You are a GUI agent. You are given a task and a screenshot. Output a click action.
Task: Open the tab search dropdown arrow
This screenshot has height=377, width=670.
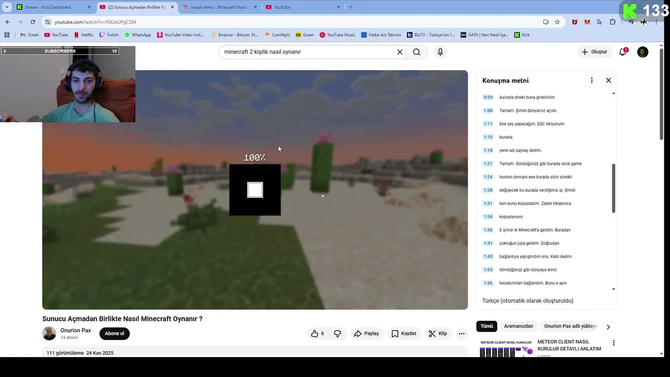pyautogui.click(x=7, y=7)
